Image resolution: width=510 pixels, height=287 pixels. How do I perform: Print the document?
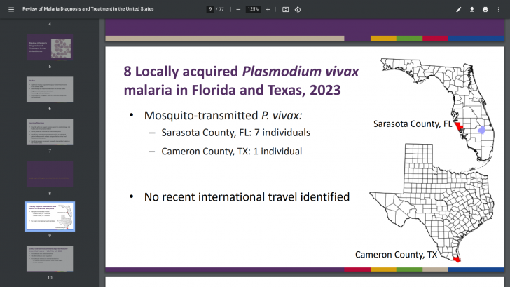[x=485, y=9]
